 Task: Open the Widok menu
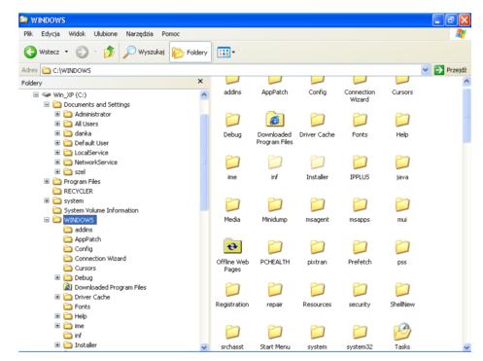click(77, 34)
